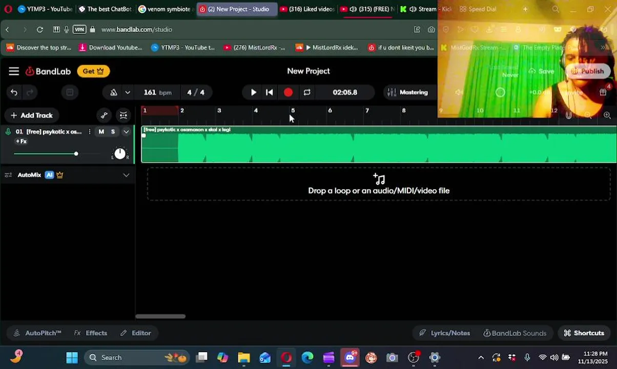
Task: Add Fx to track 01
Action: pyautogui.click(x=21, y=141)
